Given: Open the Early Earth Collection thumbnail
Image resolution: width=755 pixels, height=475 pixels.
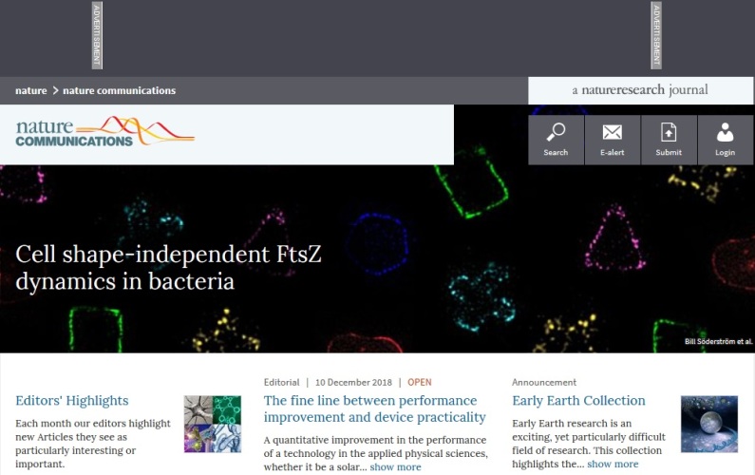Looking at the screenshot, I should (708, 424).
